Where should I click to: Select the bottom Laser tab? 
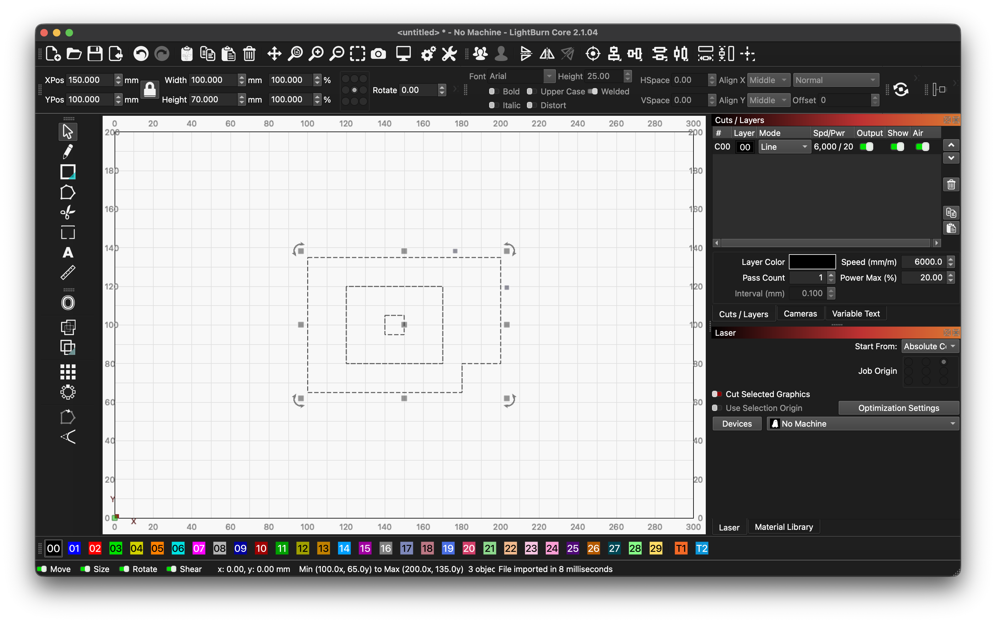coord(729,527)
